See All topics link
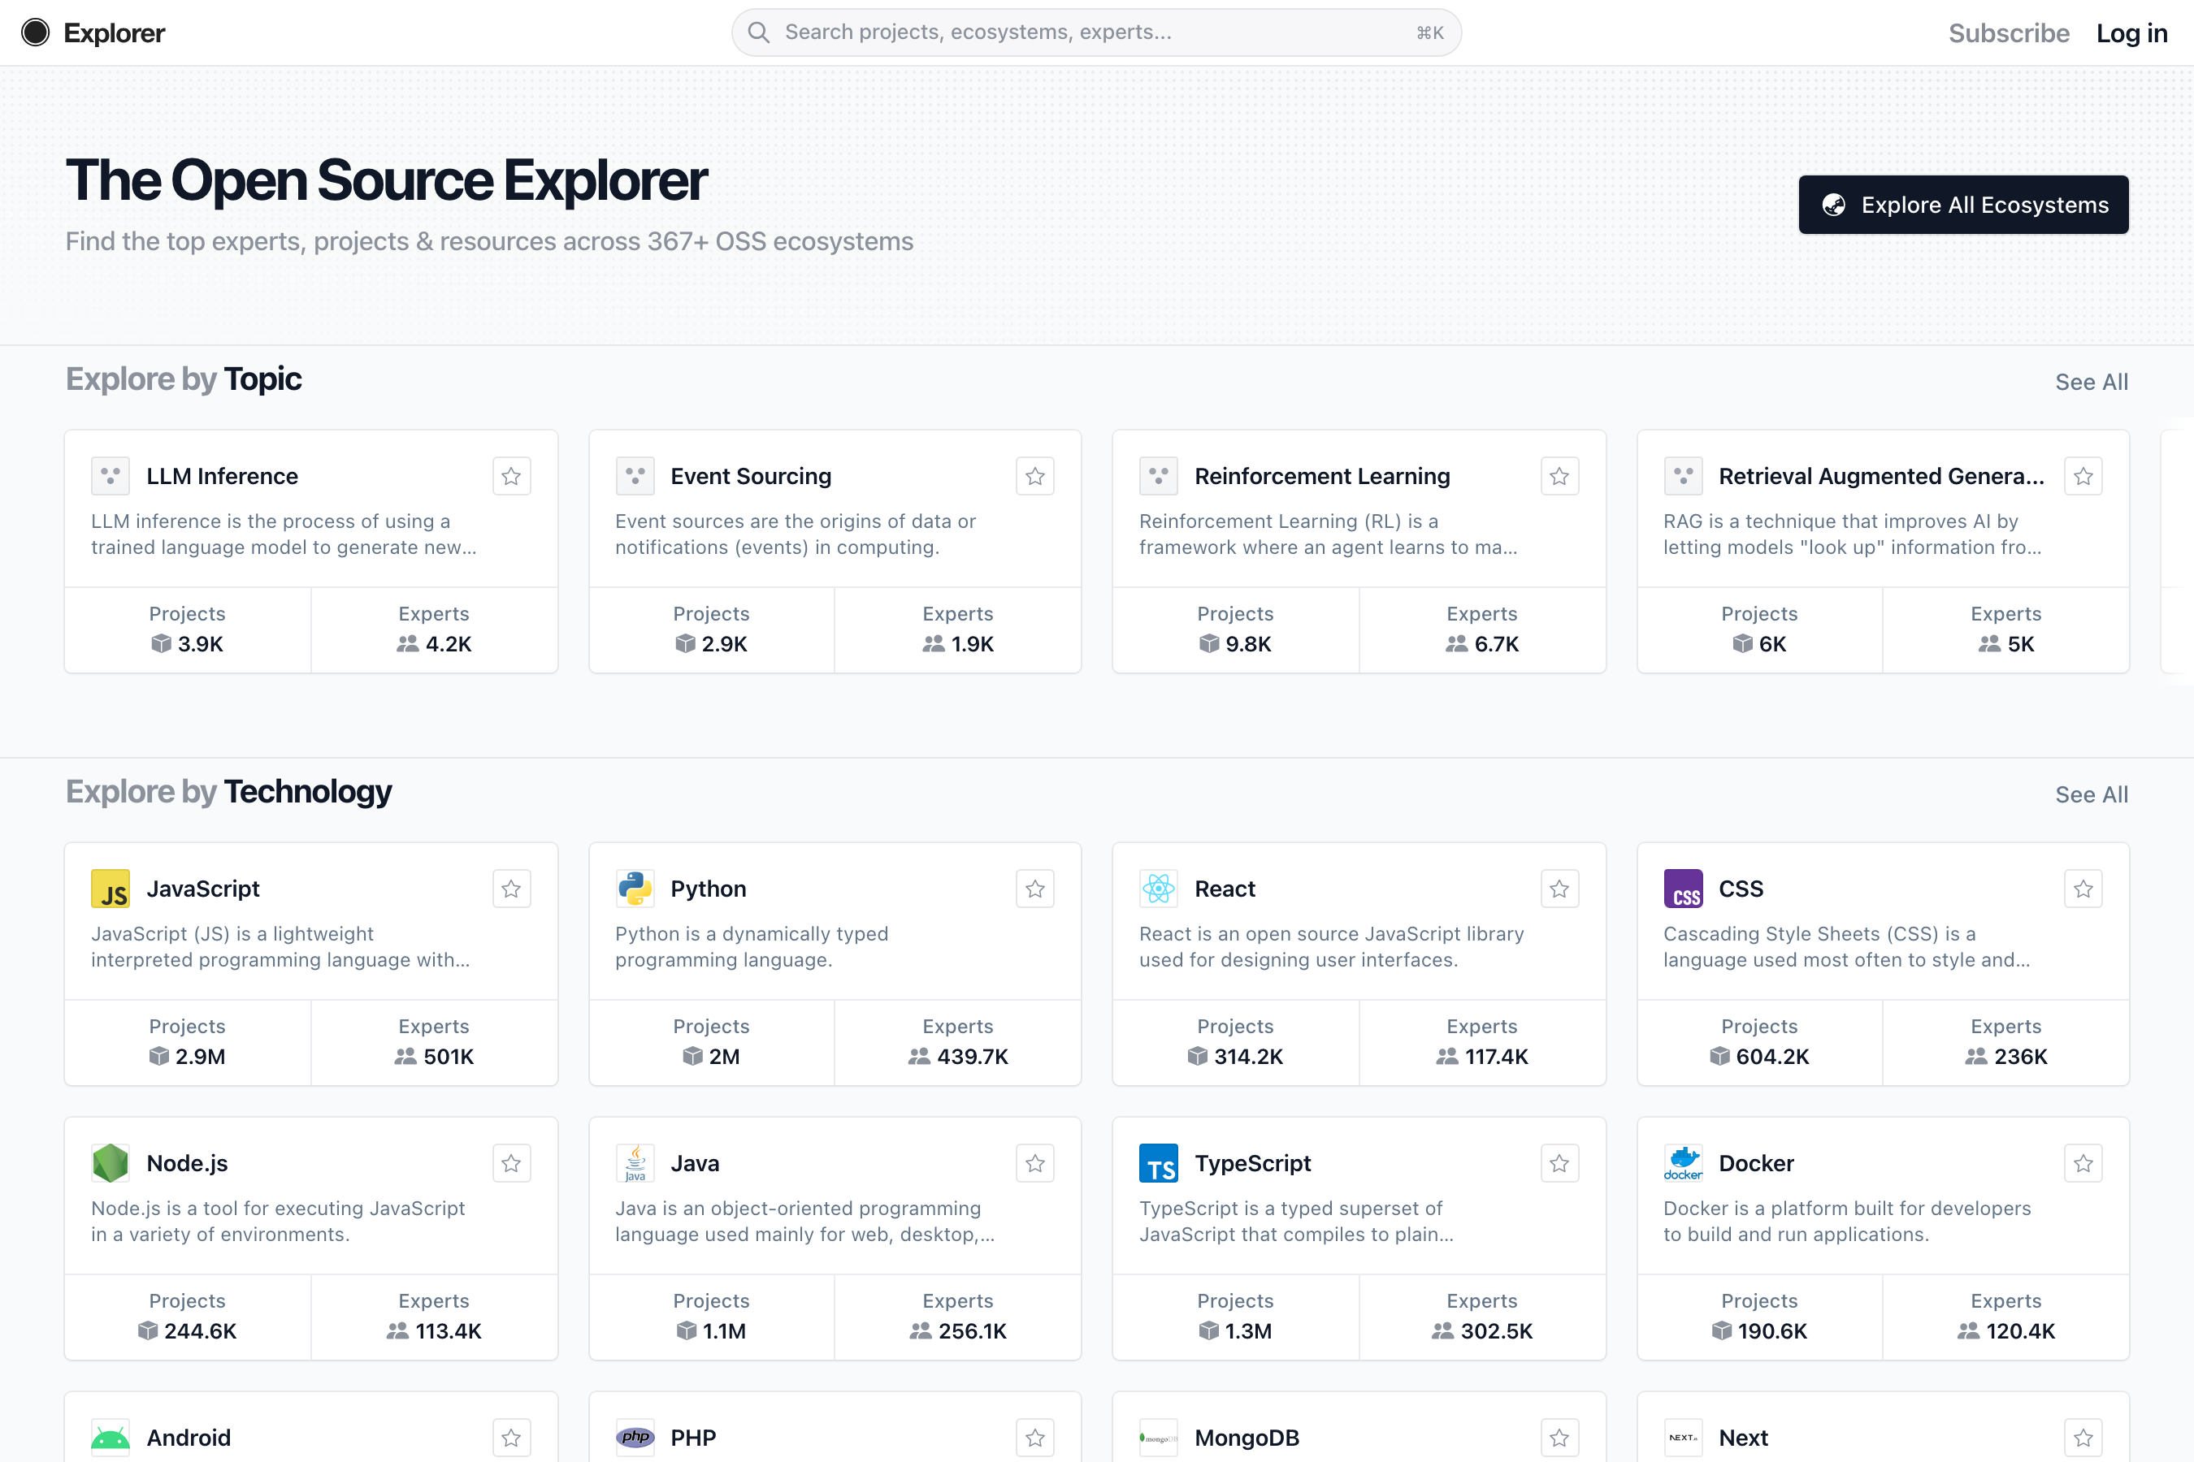The image size is (2194, 1462). click(x=2091, y=383)
